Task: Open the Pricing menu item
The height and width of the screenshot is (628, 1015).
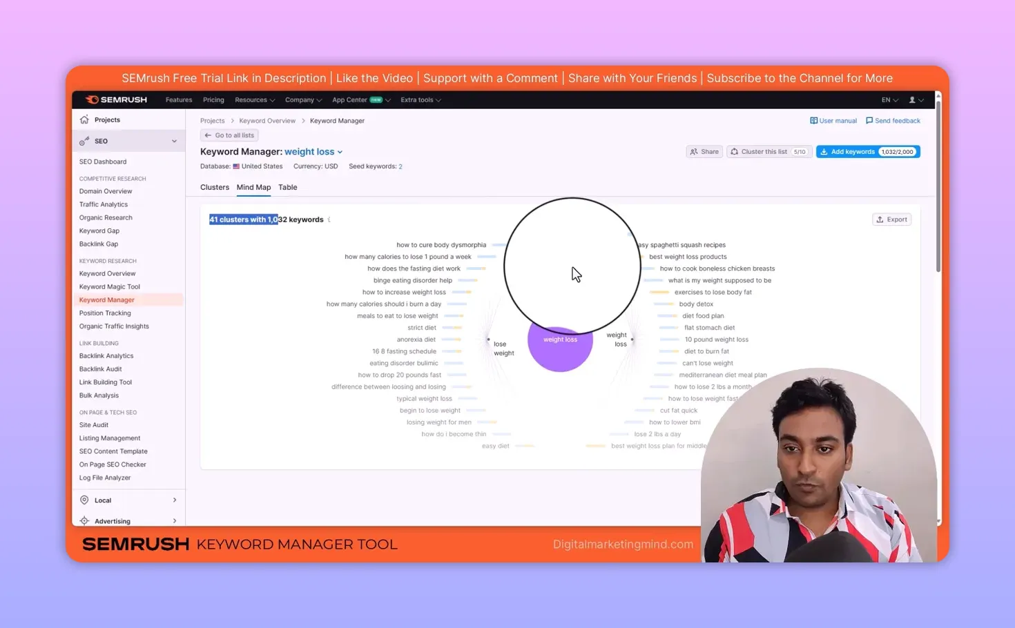Action: coord(213,100)
